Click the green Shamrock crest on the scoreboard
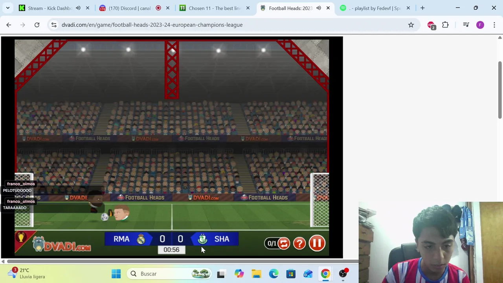 202,239
